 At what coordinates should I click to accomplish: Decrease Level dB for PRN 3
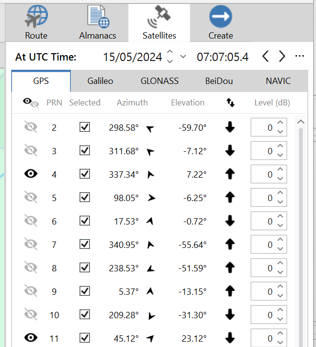pos(280,155)
